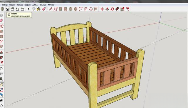Switch to Iso view using first toolbar icon

2,9
